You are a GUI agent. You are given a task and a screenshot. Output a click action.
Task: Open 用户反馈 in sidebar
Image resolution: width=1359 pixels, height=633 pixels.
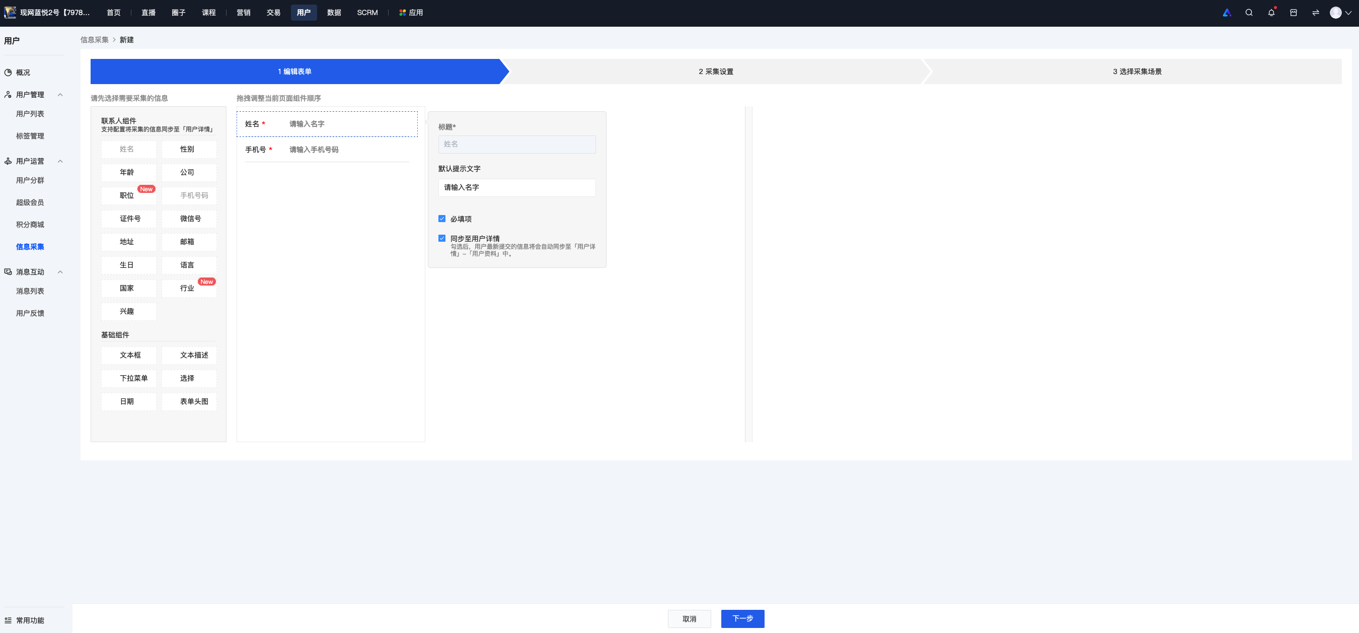(30, 313)
